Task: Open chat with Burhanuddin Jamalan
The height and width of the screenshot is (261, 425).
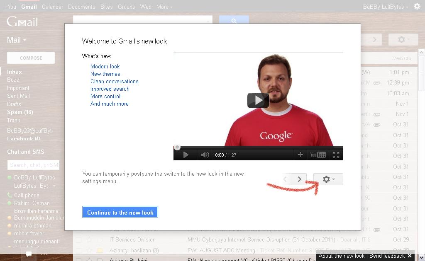Action: point(39,218)
